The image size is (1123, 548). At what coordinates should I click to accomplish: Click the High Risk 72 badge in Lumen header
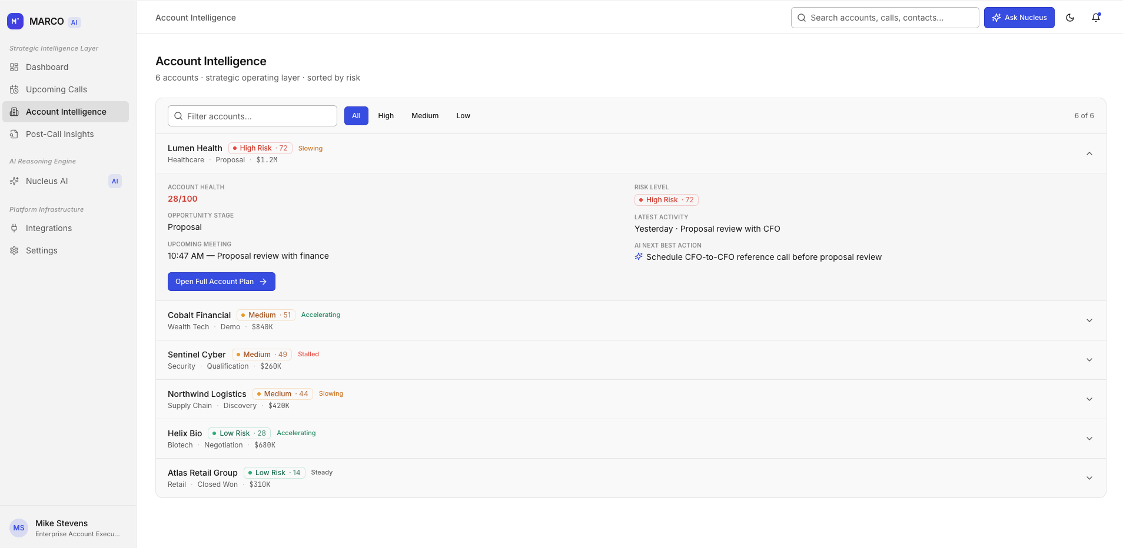pyautogui.click(x=260, y=148)
